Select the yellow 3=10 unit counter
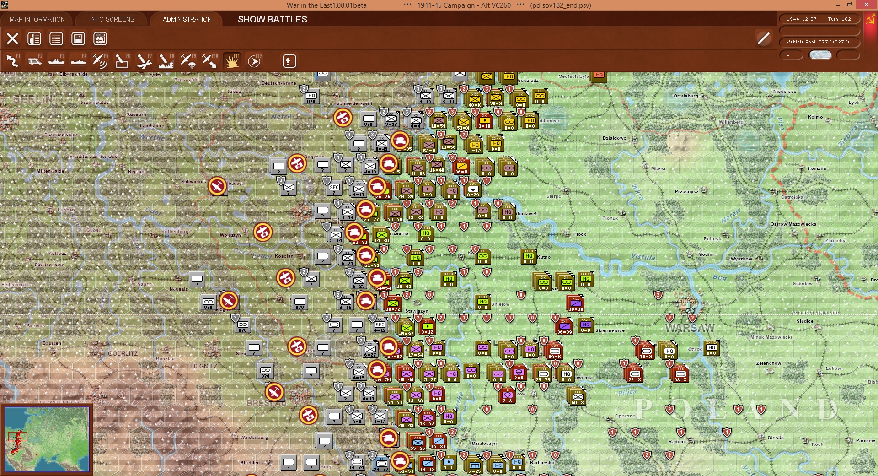 (484, 121)
